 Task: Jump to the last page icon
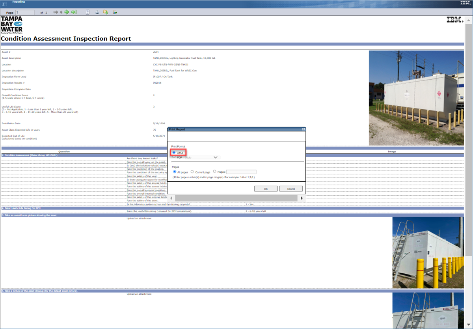point(74,12)
